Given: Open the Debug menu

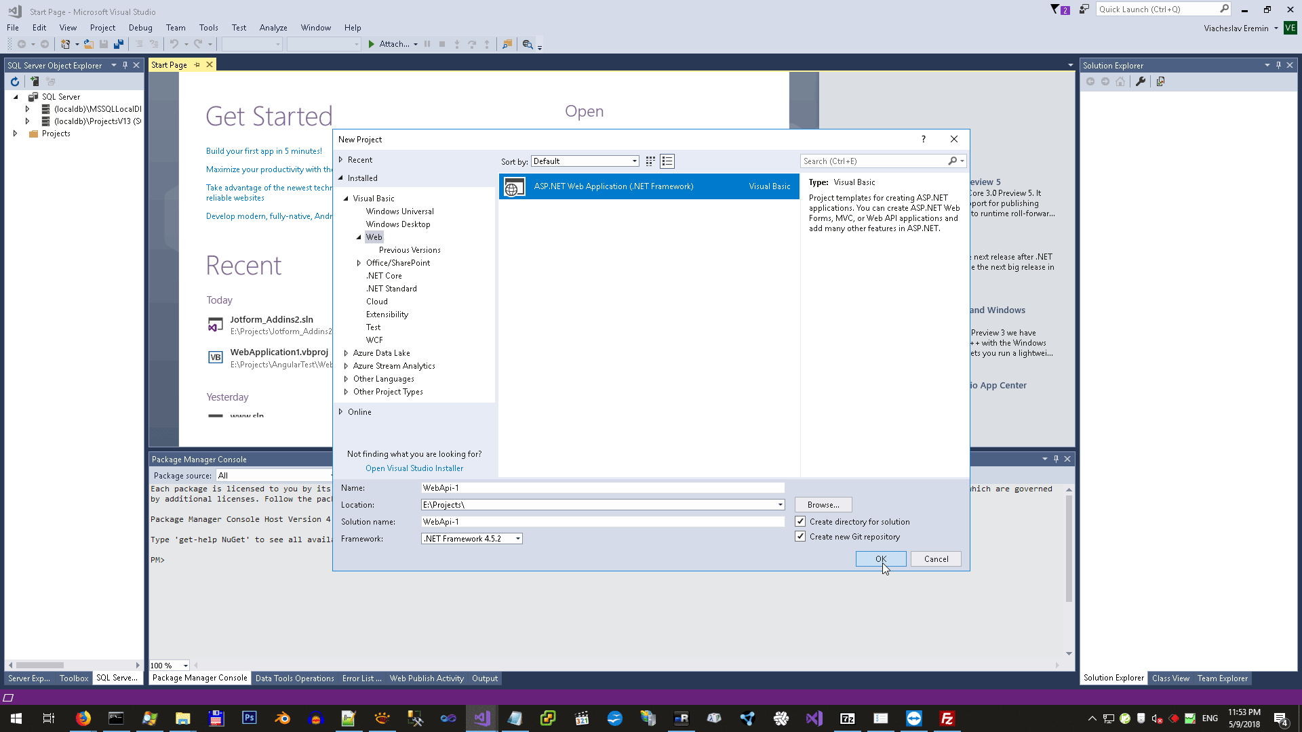Looking at the screenshot, I should (x=140, y=28).
